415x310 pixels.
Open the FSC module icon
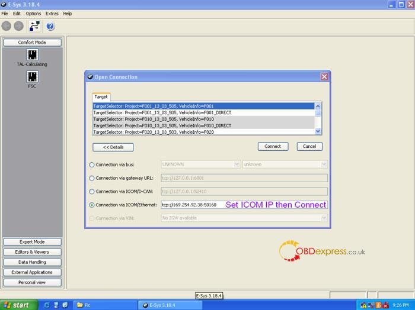pos(32,77)
